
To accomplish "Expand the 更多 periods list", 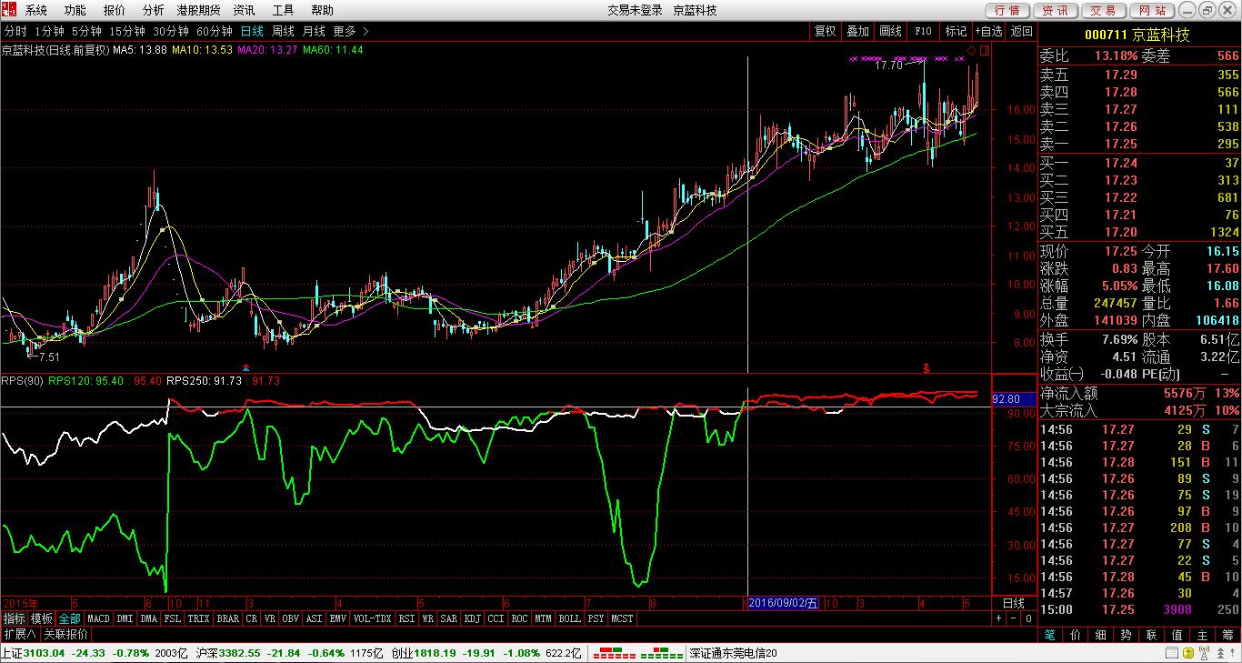I will point(350,31).
